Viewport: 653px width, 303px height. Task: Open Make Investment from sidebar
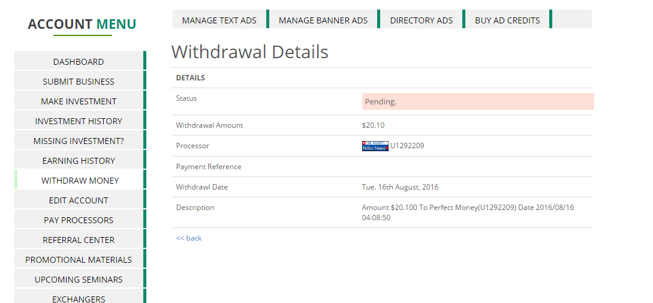point(79,101)
